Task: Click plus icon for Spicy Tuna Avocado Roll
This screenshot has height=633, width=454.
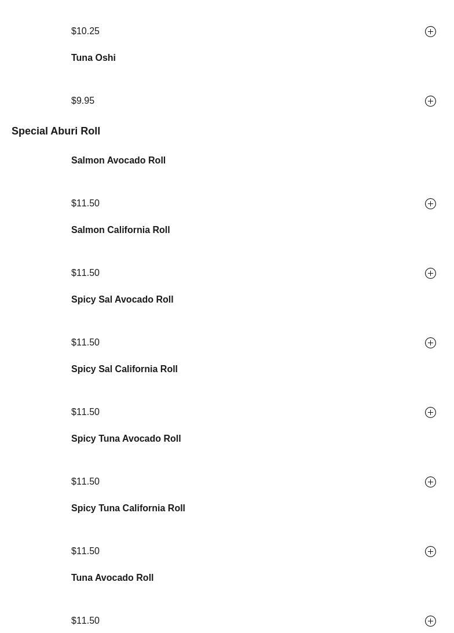Action: pos(430,482)
